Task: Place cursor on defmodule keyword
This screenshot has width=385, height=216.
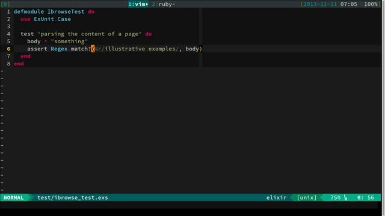Action: [29, 11]
